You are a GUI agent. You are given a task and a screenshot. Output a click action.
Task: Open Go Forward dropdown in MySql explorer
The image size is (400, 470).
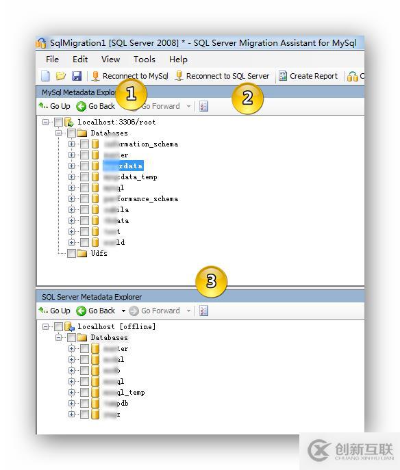pyautogui.click(x=188, y=106)
